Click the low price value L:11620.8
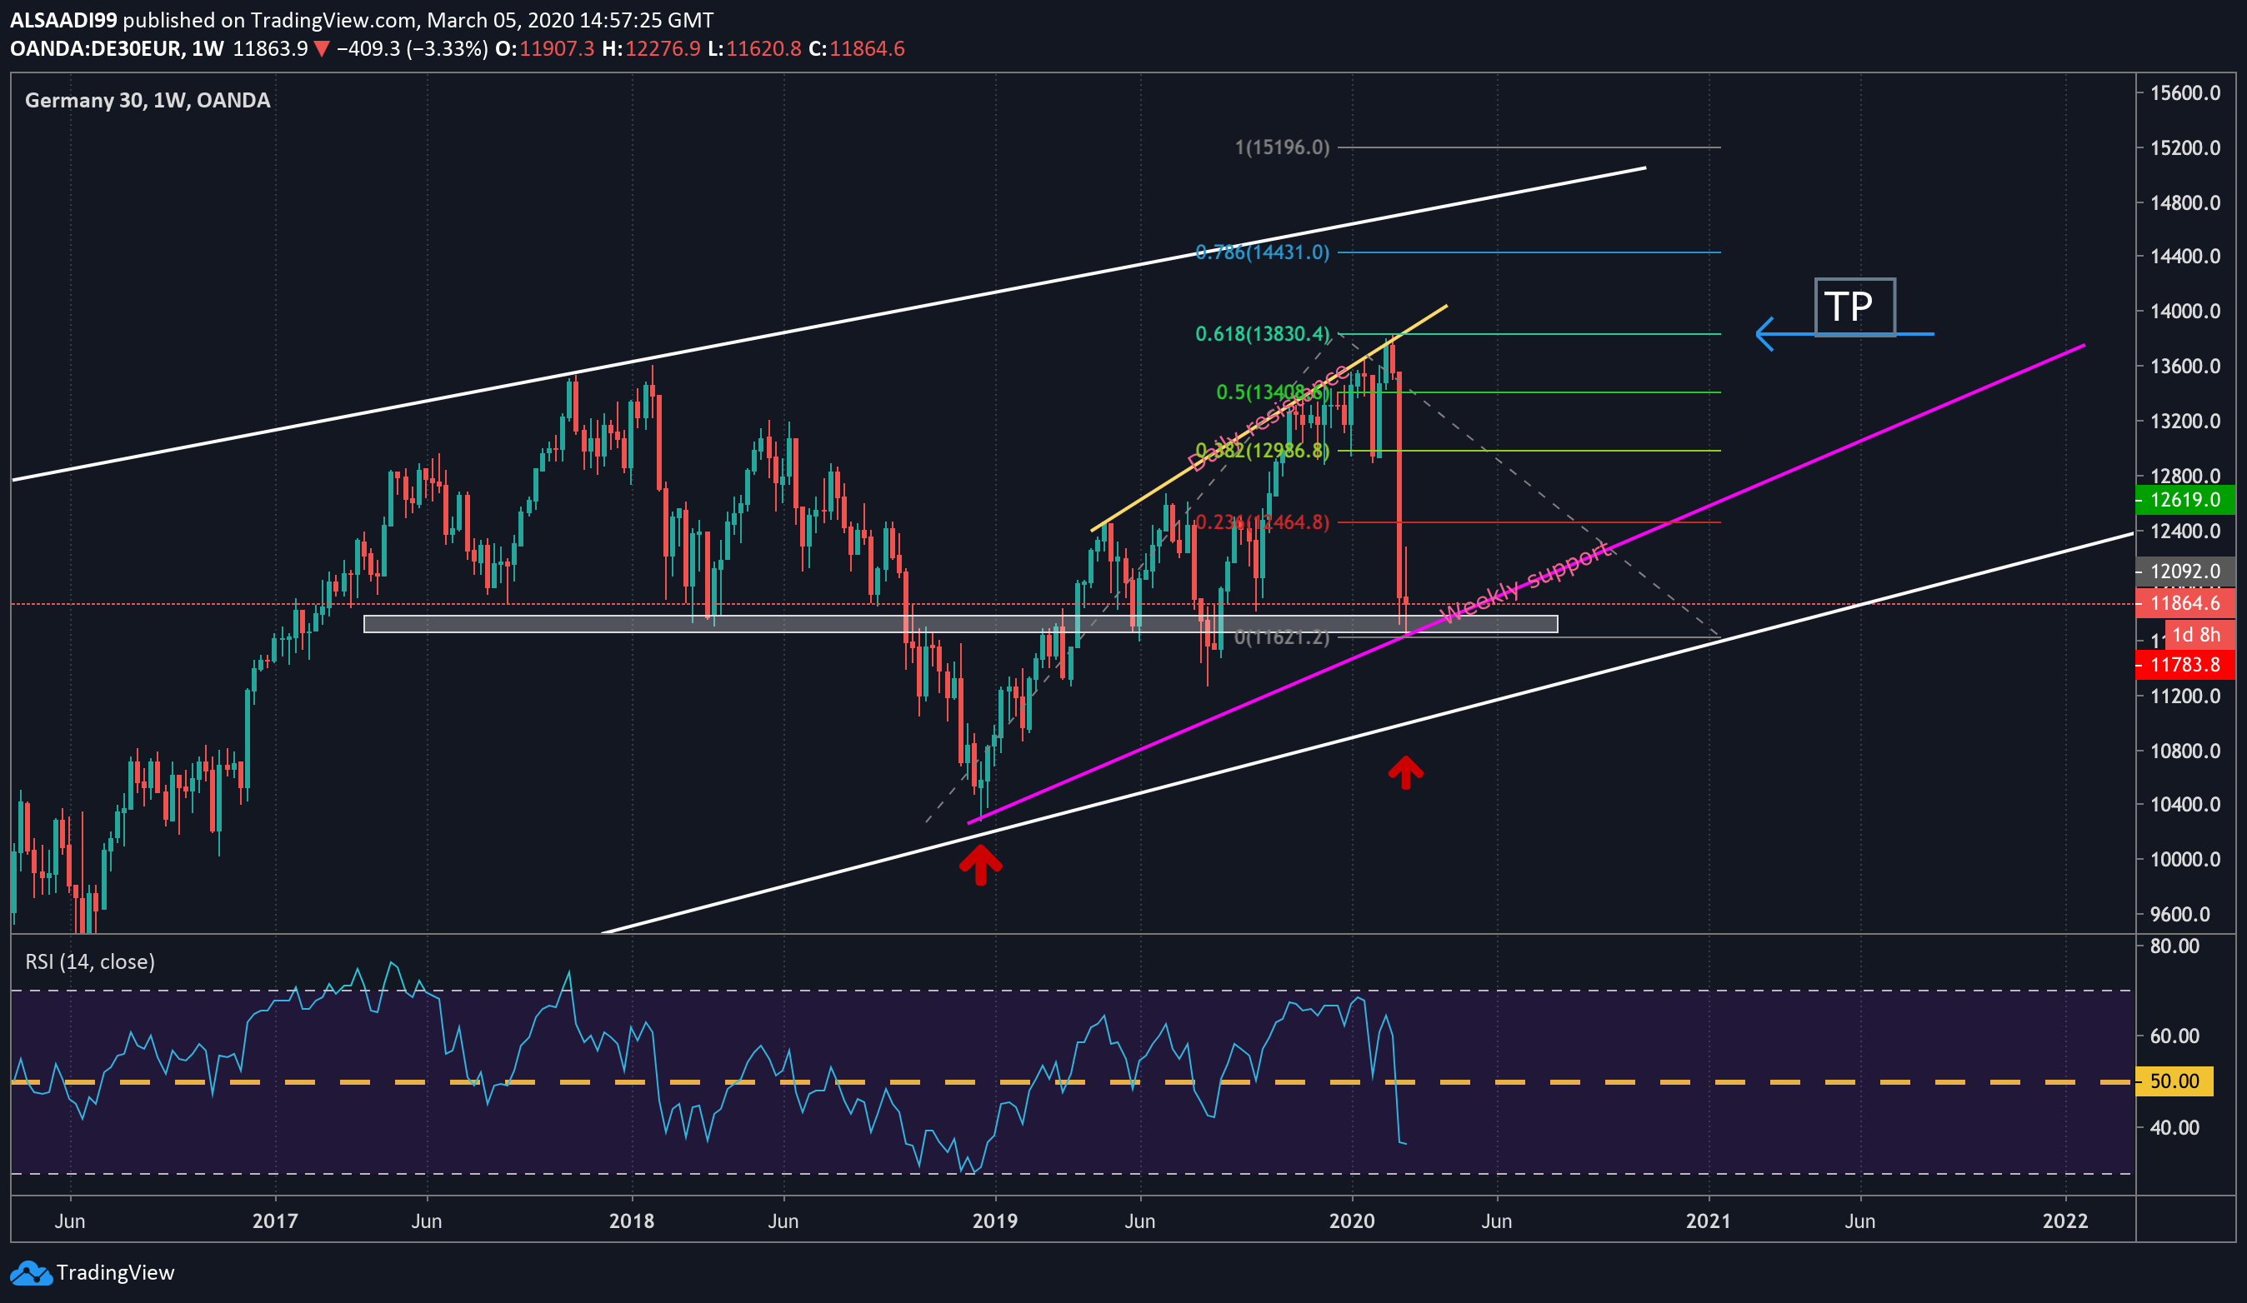Screen dimensions: 2247x1303 click(x=754, y=49)
